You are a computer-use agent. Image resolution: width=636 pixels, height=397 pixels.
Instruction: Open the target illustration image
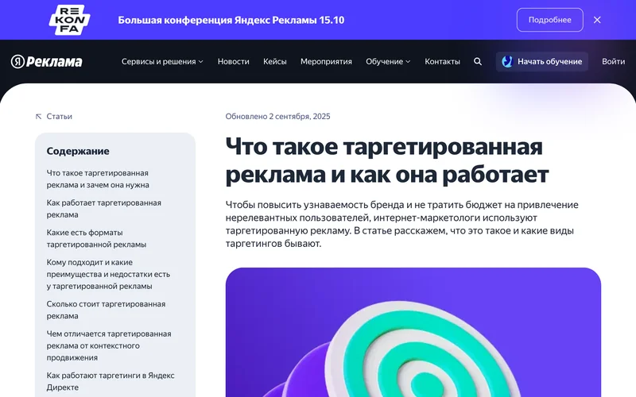point(413,332)
